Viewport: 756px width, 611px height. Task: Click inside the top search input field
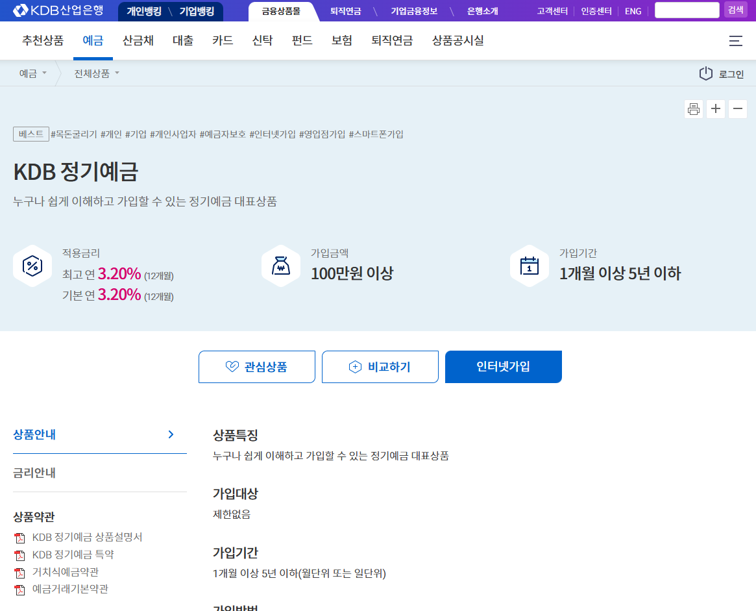point(687,10)
